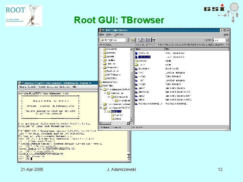Click 'Sum over 8 channels shift 1' title

[178, 96]
